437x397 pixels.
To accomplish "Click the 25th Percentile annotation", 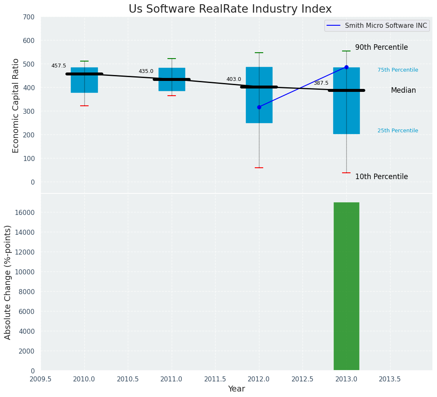I will [398, 131].
